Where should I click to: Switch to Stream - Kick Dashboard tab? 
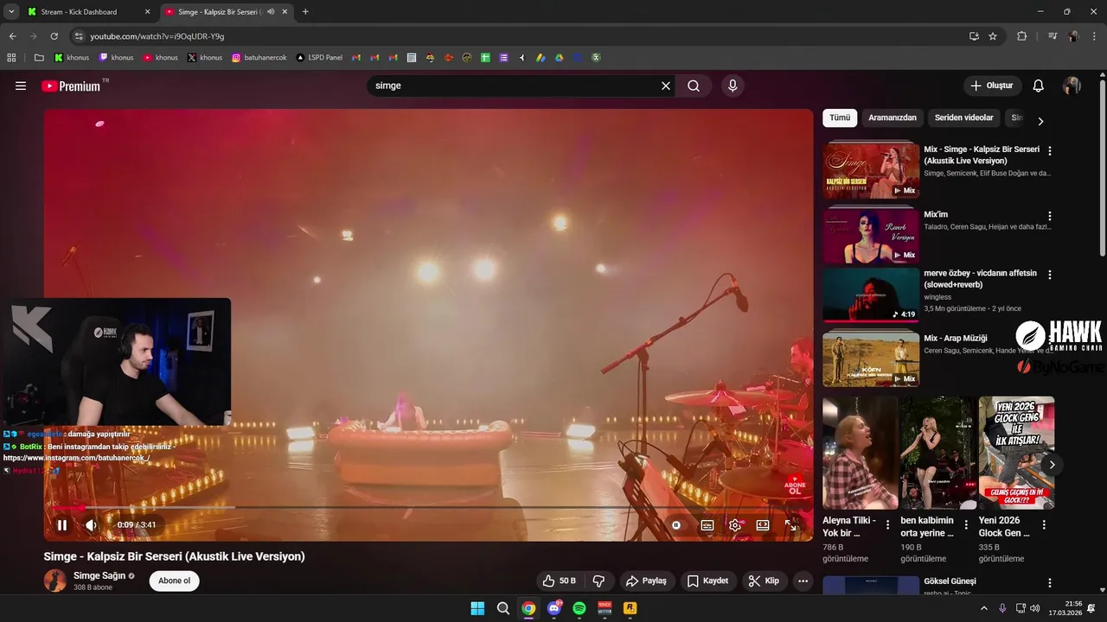coord(86,12)
